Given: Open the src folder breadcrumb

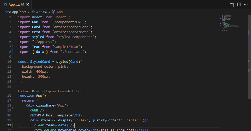Looking at the screenshot, I should tap(24, 12).
